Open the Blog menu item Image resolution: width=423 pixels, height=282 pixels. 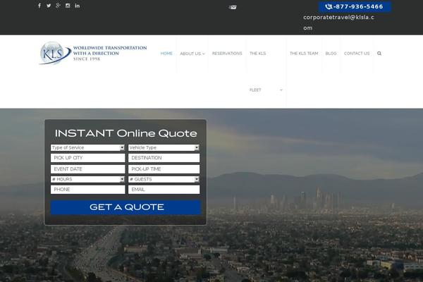coord(331,54)
